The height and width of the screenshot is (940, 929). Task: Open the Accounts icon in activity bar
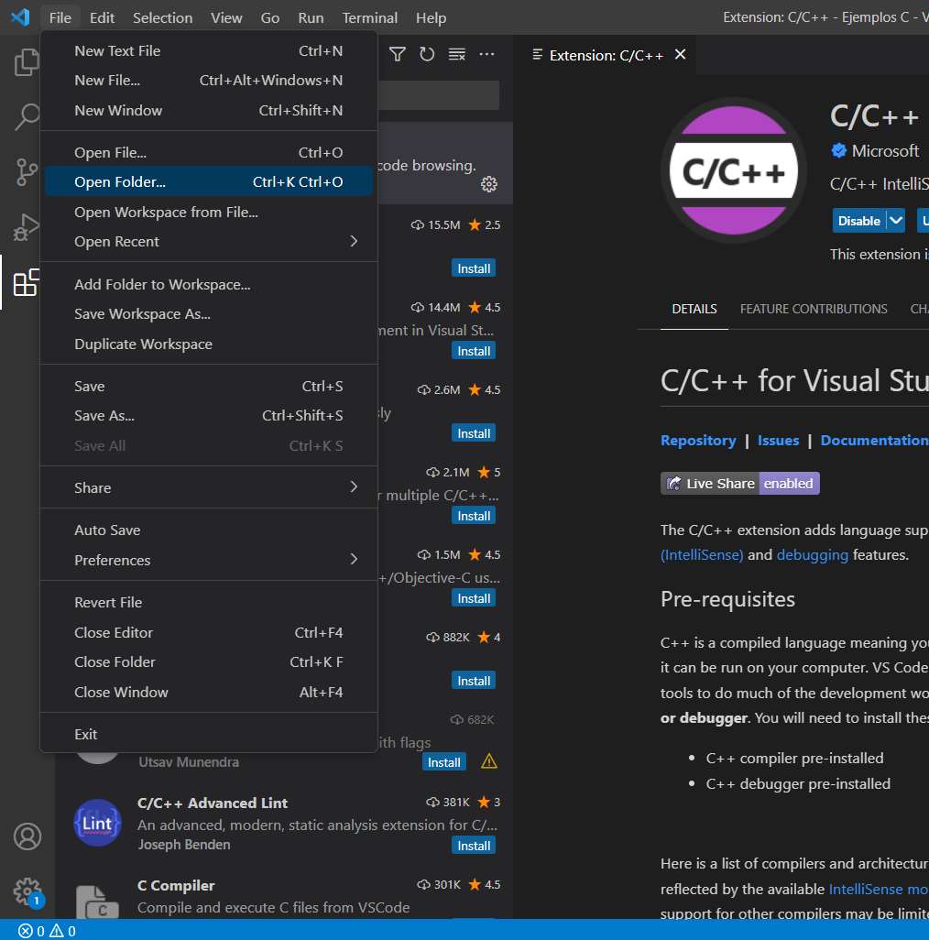(27, 836)
